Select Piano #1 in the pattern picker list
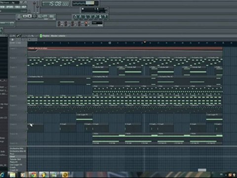The image size is (237, 178). tap(14, 162)
